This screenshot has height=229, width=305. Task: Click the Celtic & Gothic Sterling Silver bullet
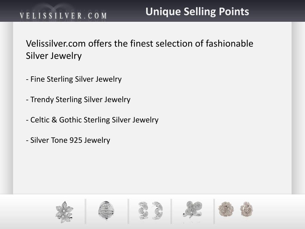click(x=92, y=120)
